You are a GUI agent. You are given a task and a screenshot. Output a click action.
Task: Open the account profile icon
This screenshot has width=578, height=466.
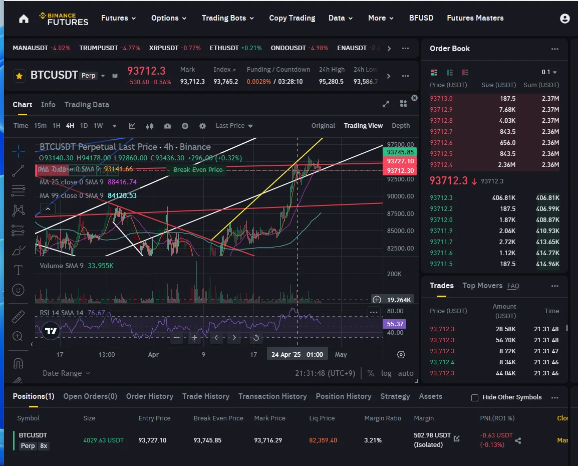pos(564,19)
